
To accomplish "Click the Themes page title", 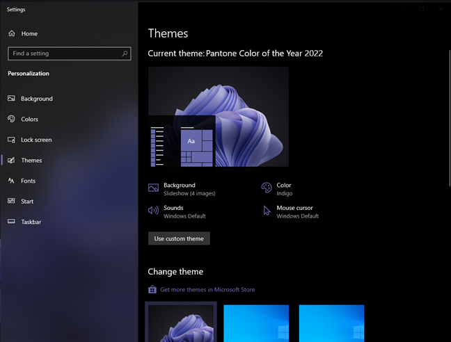I will click(x=168, y=33).
